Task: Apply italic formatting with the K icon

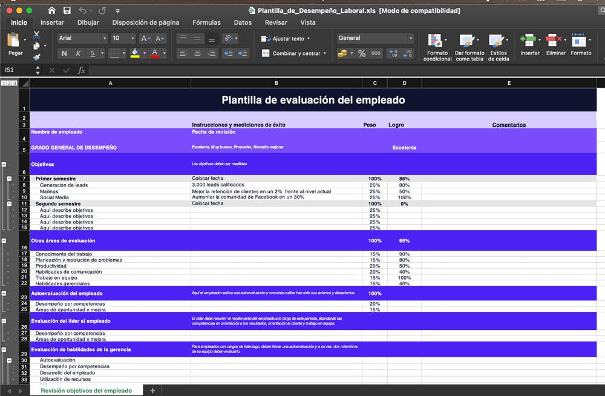Action: point(78,53)
